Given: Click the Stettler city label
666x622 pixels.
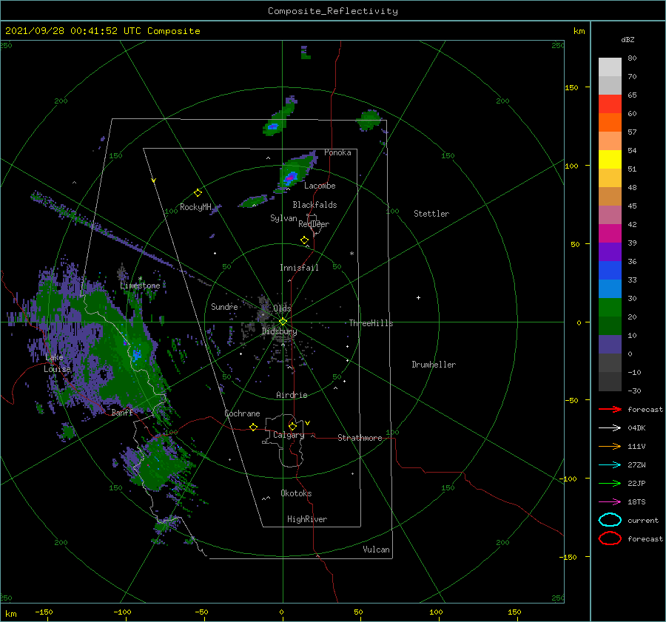Looking at the screenshot, I should (431, 214).
